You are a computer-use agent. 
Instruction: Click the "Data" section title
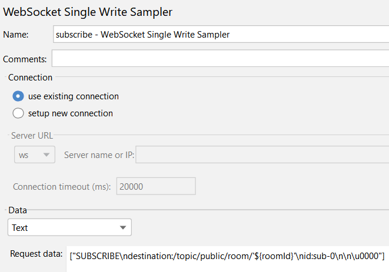click(18, 210)
